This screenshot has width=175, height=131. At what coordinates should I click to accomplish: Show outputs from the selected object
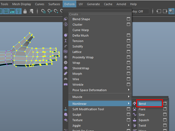click(x=165, y=11)
